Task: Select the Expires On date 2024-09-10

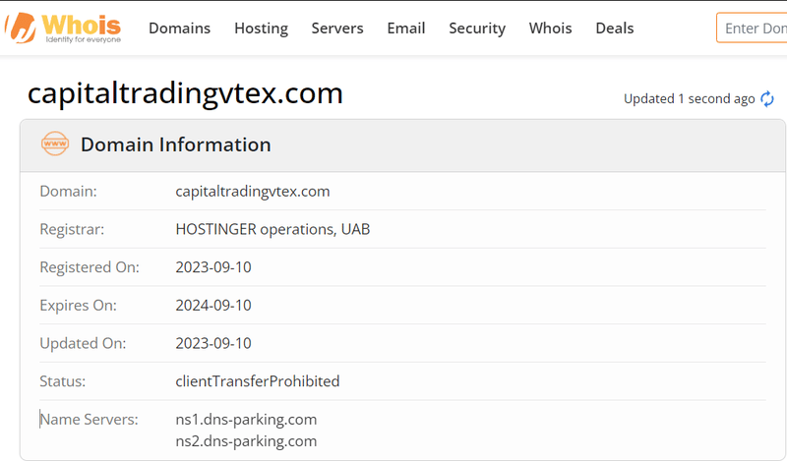Action: click(x=213, y=305)
